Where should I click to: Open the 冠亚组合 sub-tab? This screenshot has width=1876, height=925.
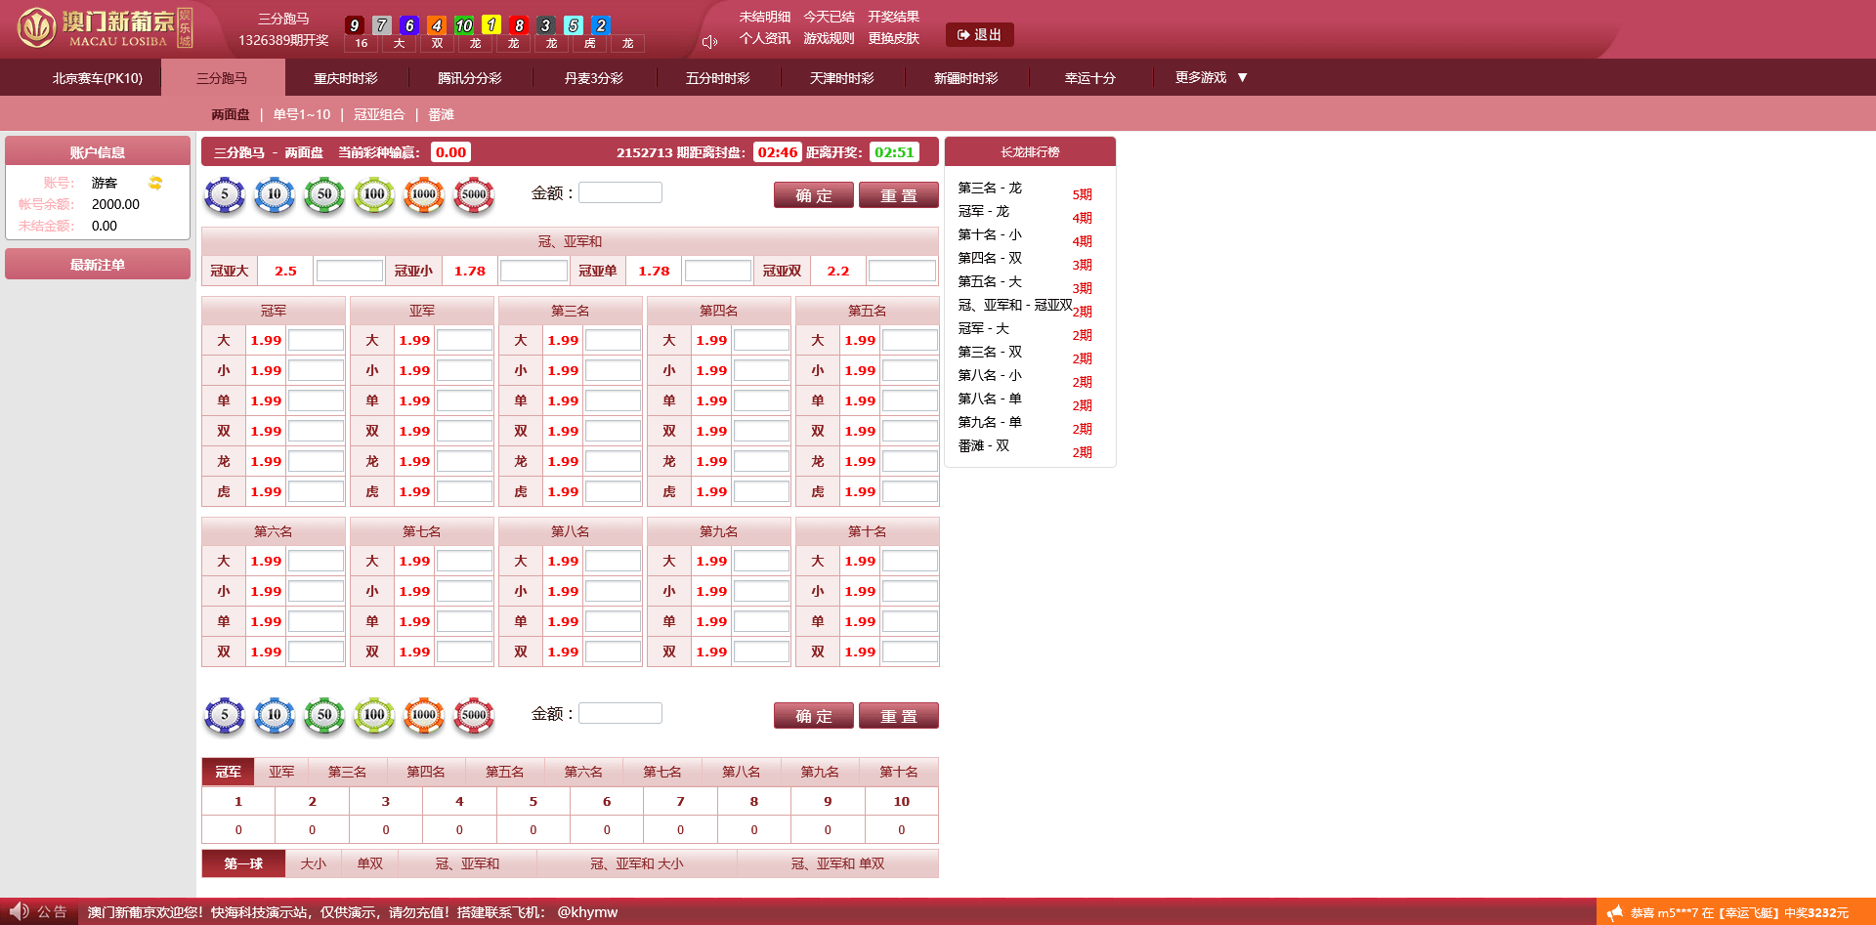point(379,114)
